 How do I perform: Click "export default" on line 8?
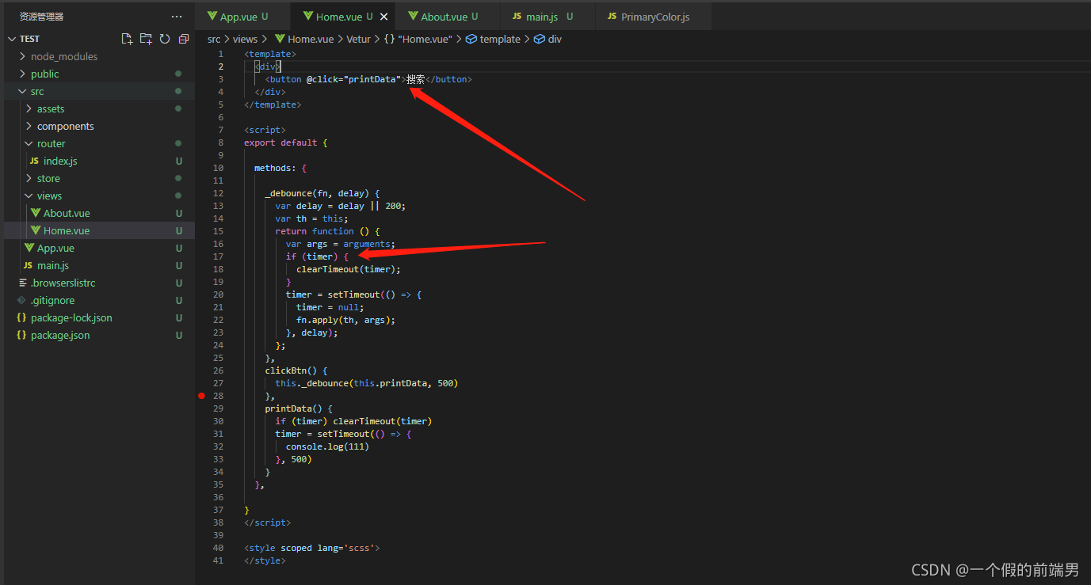(x=280, y=142)
